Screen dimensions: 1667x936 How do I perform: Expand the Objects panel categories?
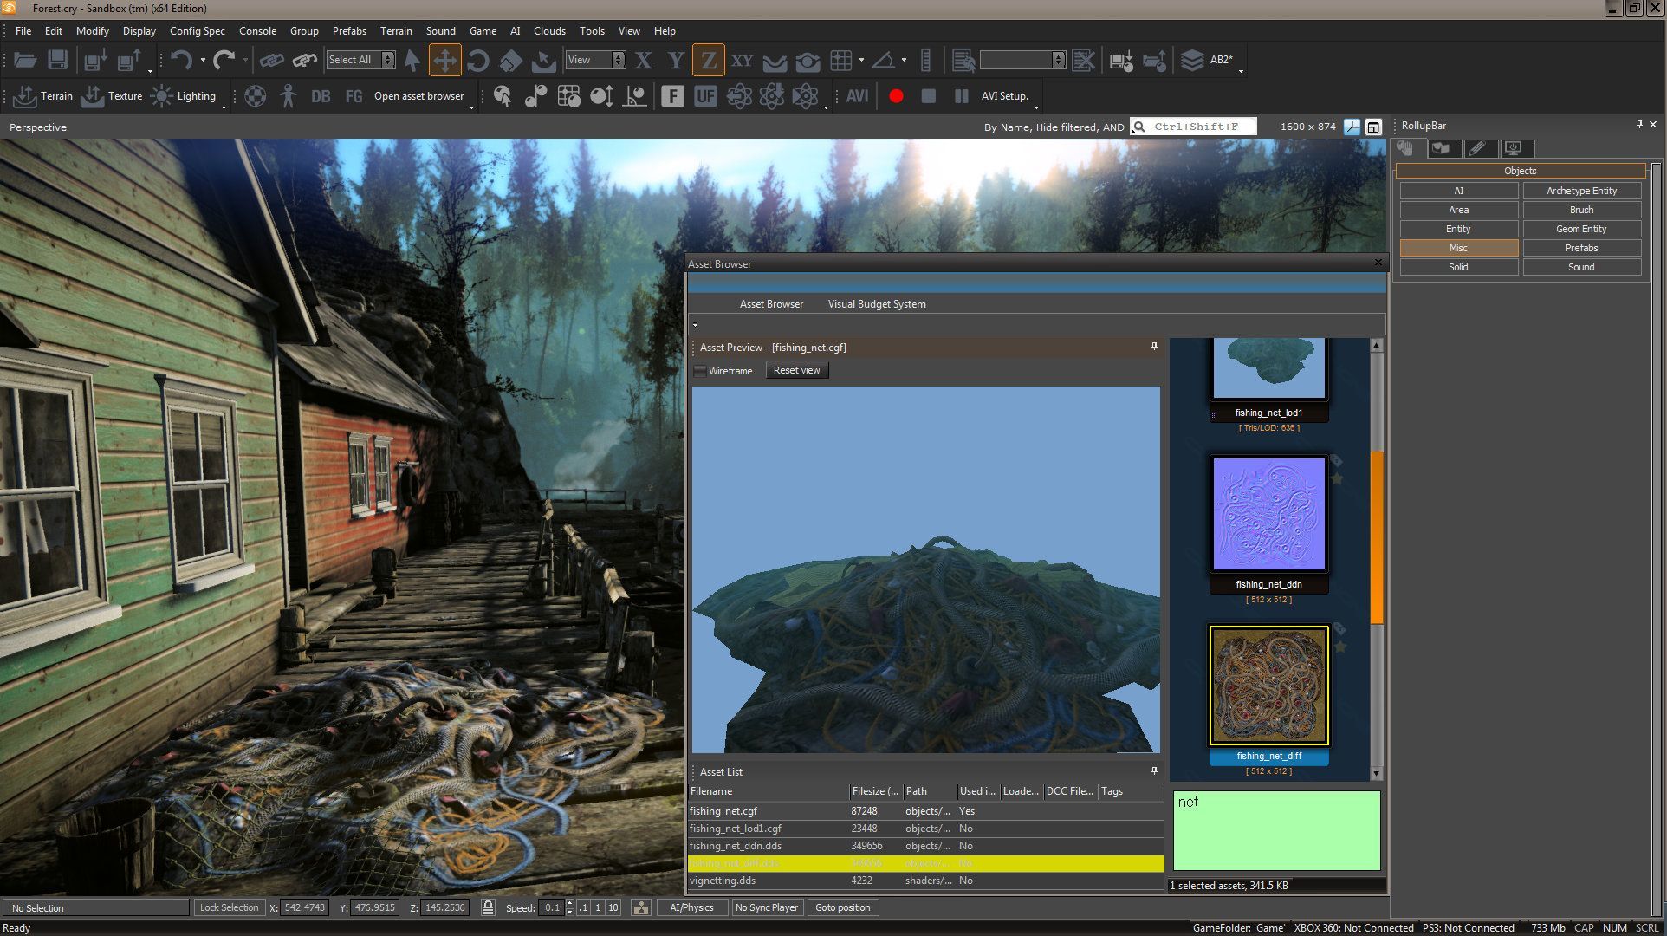point(1520,170)
